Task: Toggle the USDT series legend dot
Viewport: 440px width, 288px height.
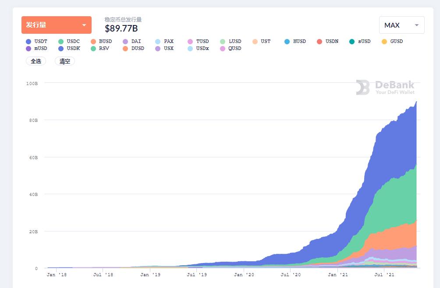Action: pyautogui.click(x=28, y=42)
